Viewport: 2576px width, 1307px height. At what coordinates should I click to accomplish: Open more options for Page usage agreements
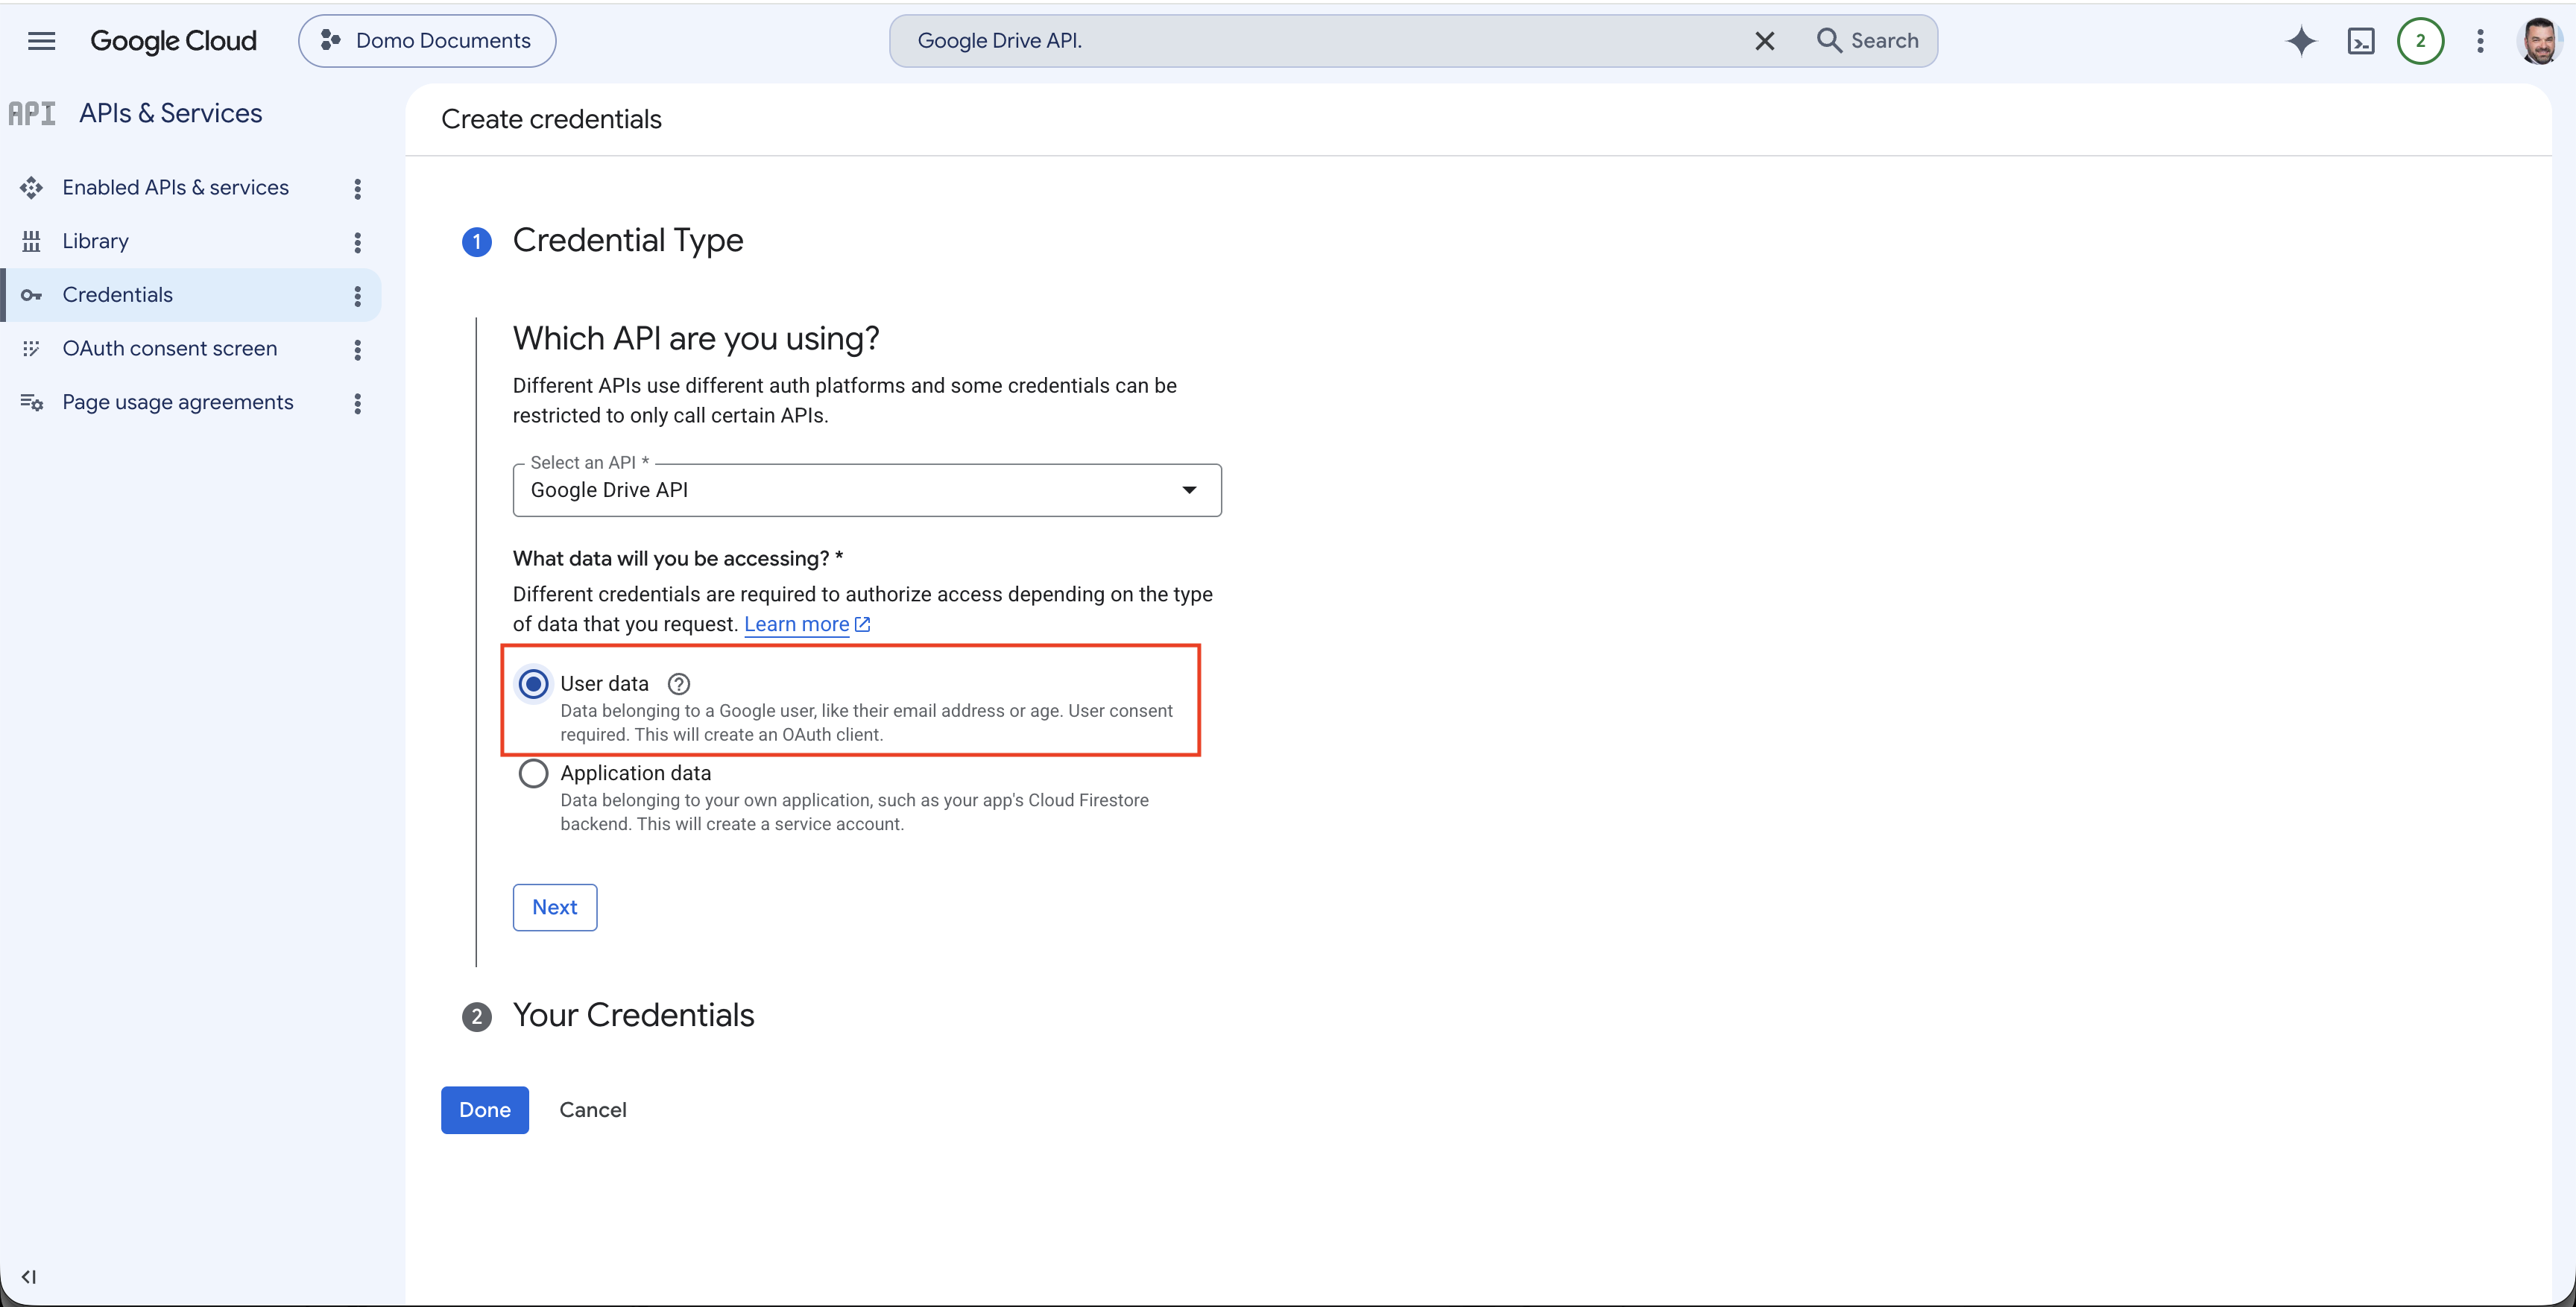point(357,403)
